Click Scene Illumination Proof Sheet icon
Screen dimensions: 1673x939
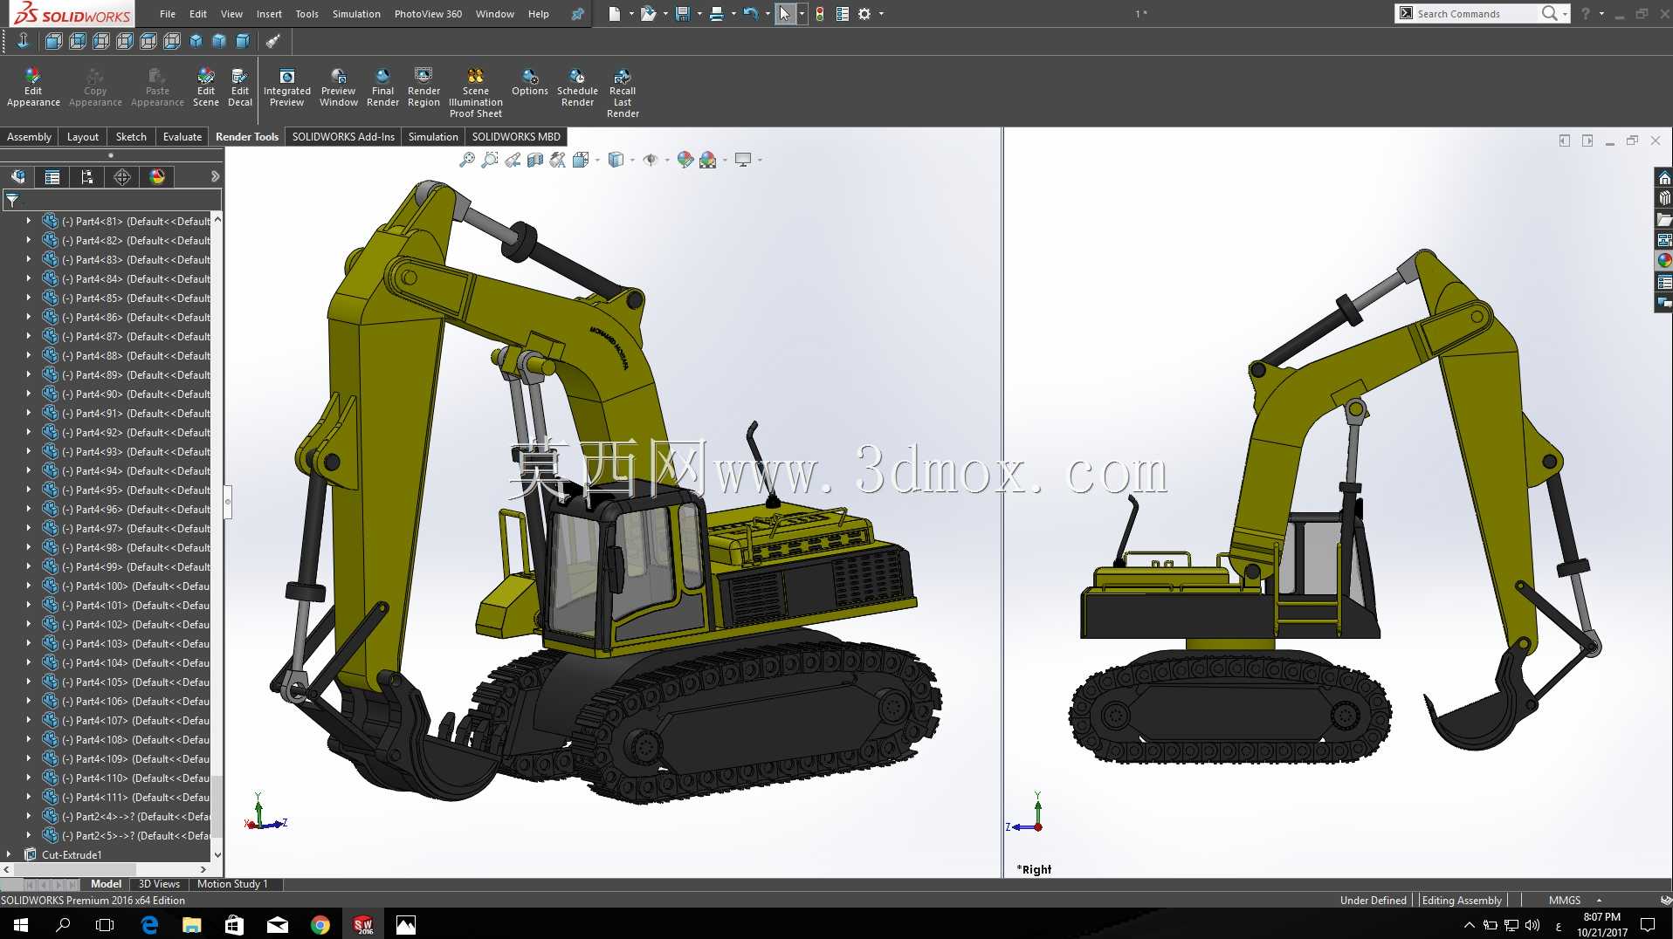pyautogui.click(x=475, y=93)
